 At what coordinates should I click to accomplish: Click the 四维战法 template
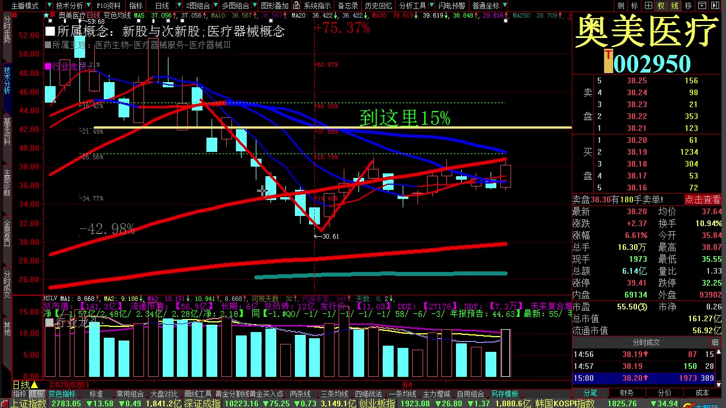(368, 394)
